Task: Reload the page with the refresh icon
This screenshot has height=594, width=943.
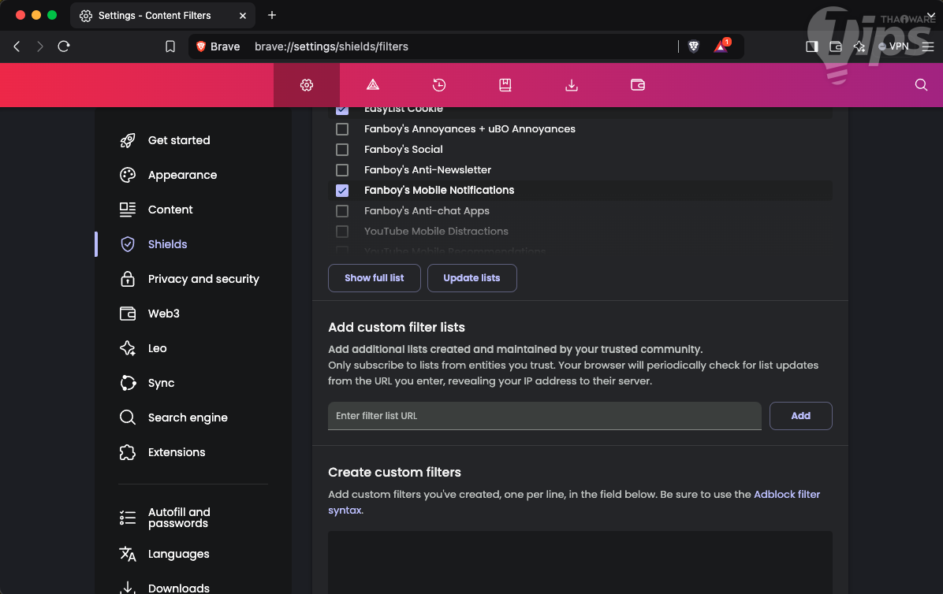Action: (64, 46)
